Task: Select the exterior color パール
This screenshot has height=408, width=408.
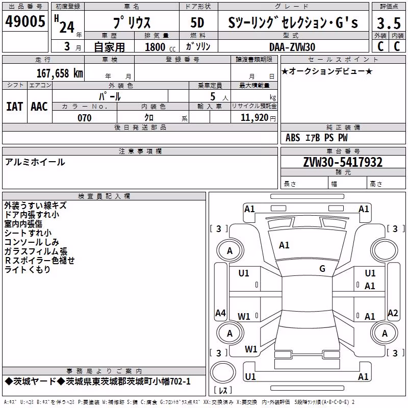Action: pos(110,96)
